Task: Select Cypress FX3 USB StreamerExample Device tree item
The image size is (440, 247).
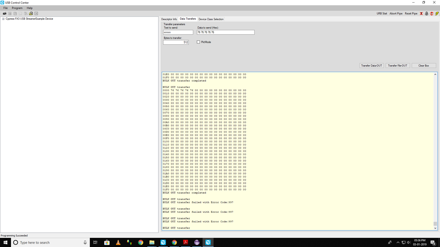Action: 29,19
